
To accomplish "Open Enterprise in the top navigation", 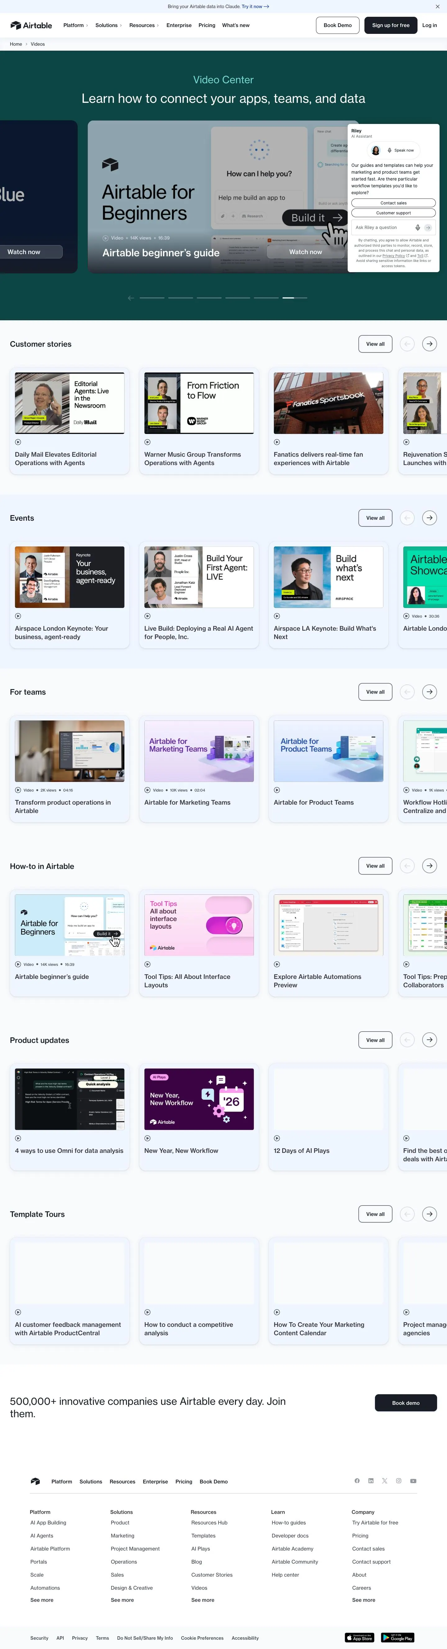I will pyautogui.click(x=179, y=25).
